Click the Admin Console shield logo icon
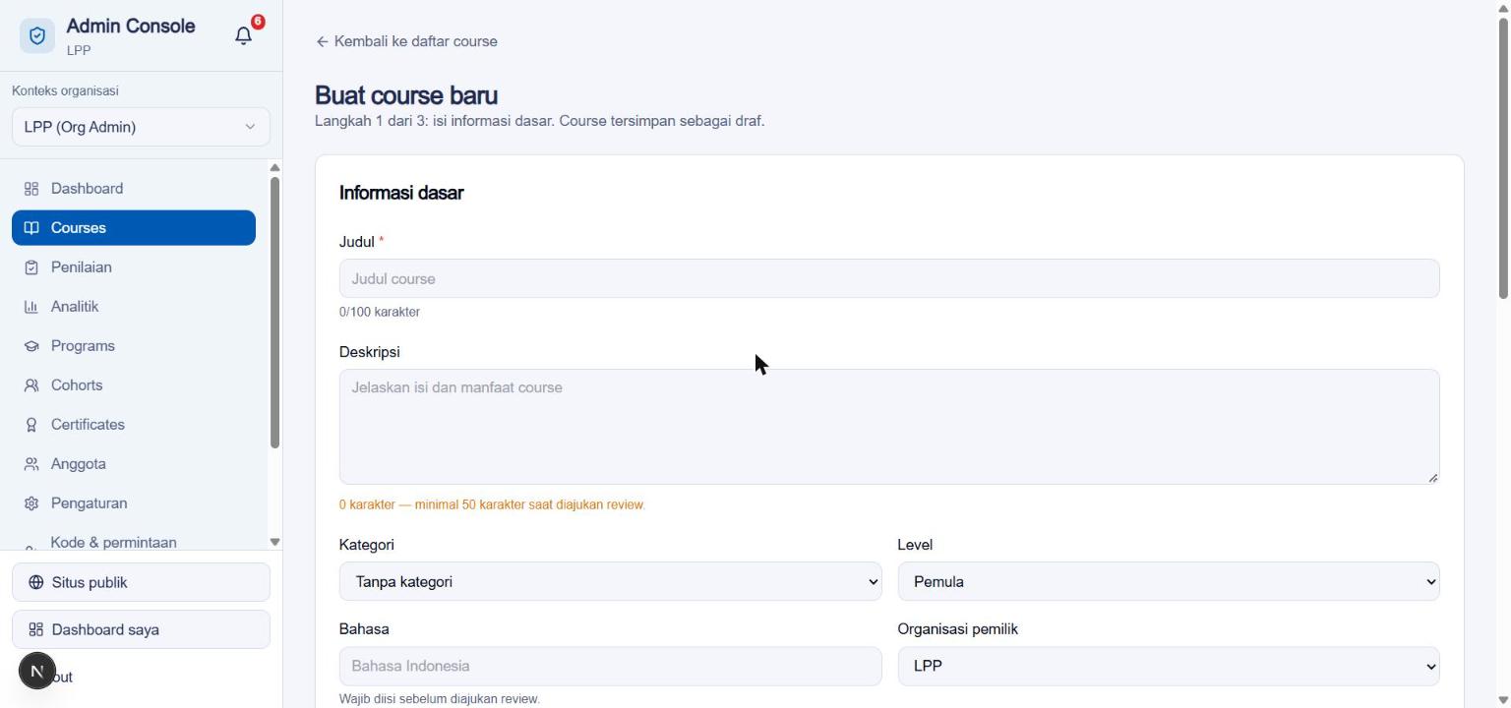The image size is (1511, 708). tap(37, 36)
